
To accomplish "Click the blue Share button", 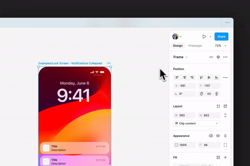I will [x=221, y=37].
